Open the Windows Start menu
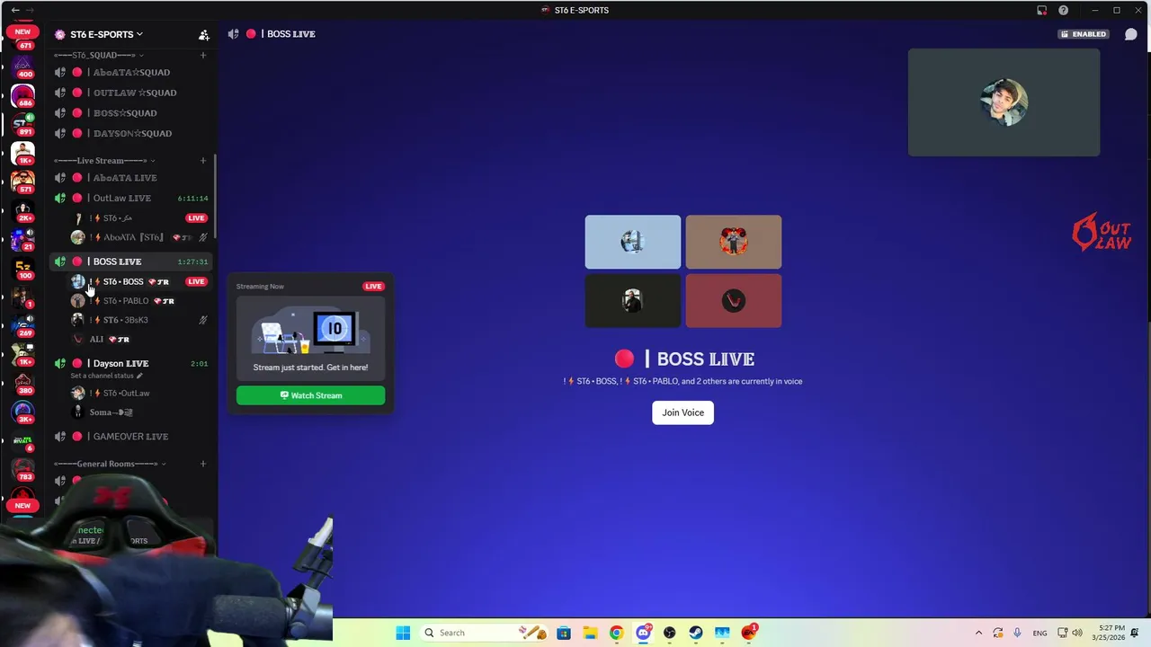Screen dimensions: 1151x647 [x=403, y=633]
